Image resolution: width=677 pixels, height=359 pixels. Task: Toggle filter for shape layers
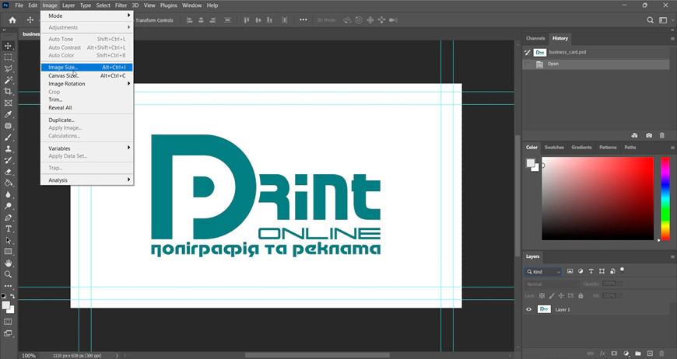pos(602,271)
